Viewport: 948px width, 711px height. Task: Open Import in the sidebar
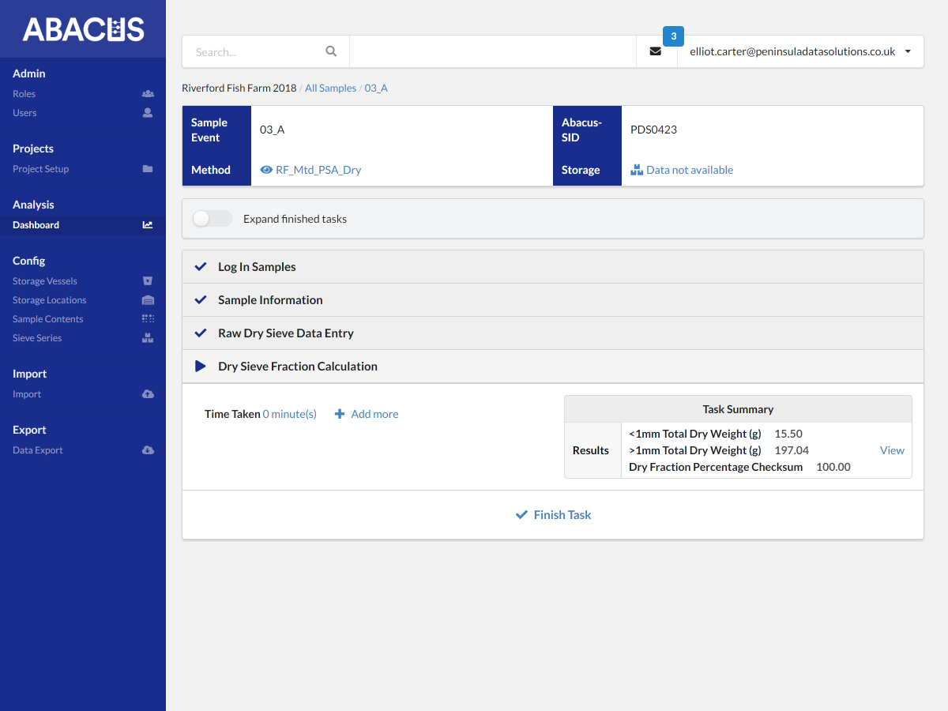tap(83, 394)
